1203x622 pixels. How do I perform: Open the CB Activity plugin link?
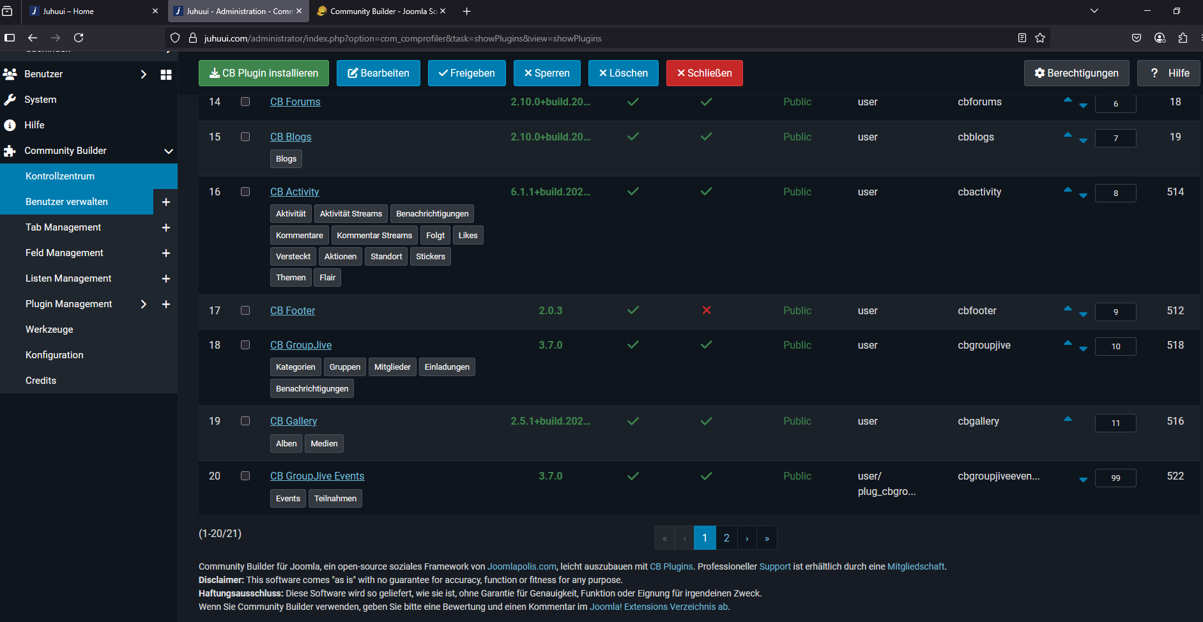(x=295, y=192)
